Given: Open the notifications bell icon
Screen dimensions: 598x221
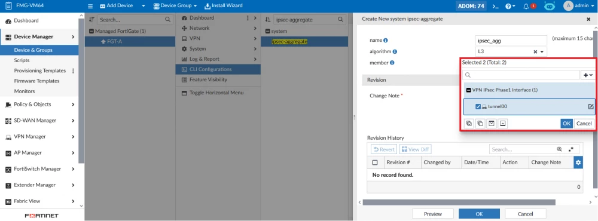Looking at the screenshot, I should 526,6.
